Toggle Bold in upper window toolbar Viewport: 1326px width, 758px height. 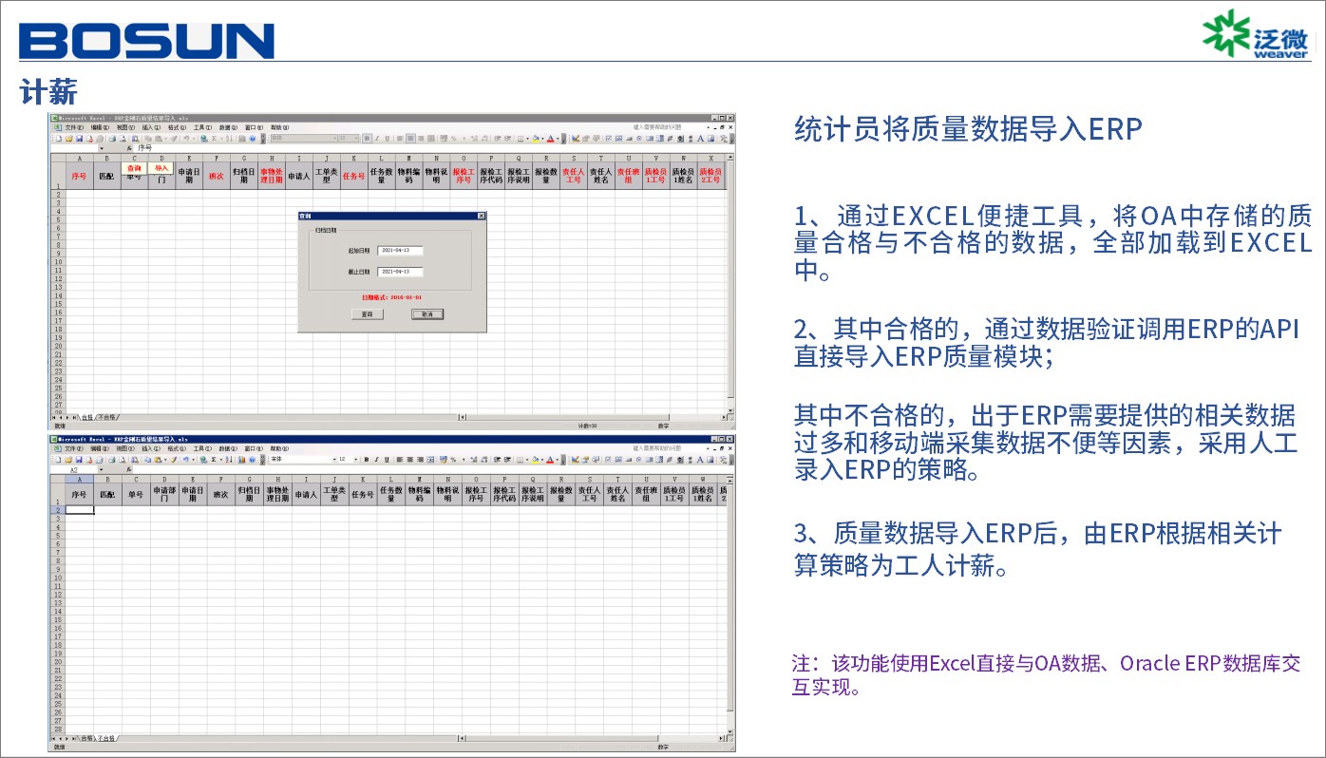[x=367, y=139]
